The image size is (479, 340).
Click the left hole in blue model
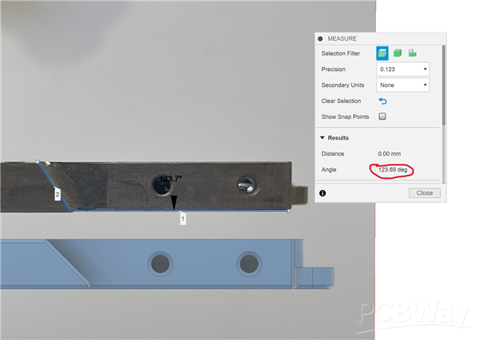pyautogui.click(x=160, y=262)
